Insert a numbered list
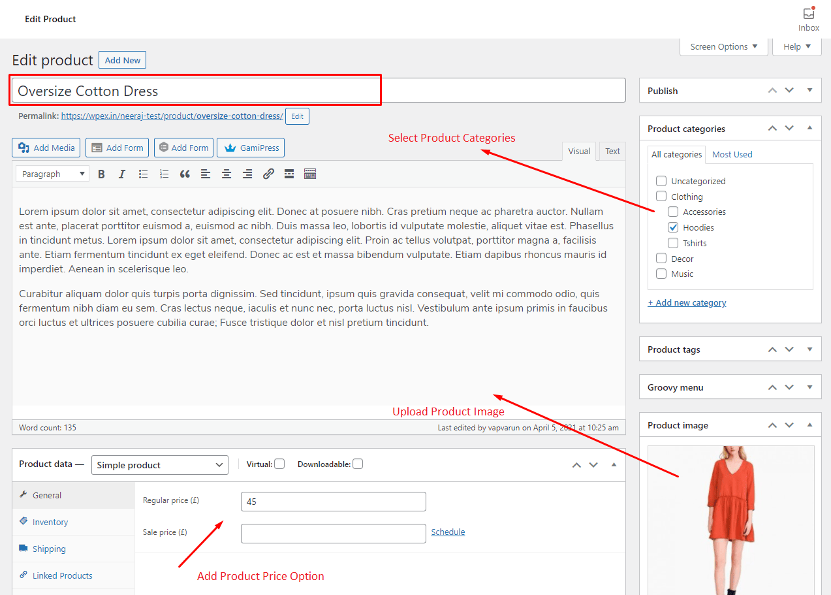The height and width of the screenshot is (595, 831). point(164,174)
